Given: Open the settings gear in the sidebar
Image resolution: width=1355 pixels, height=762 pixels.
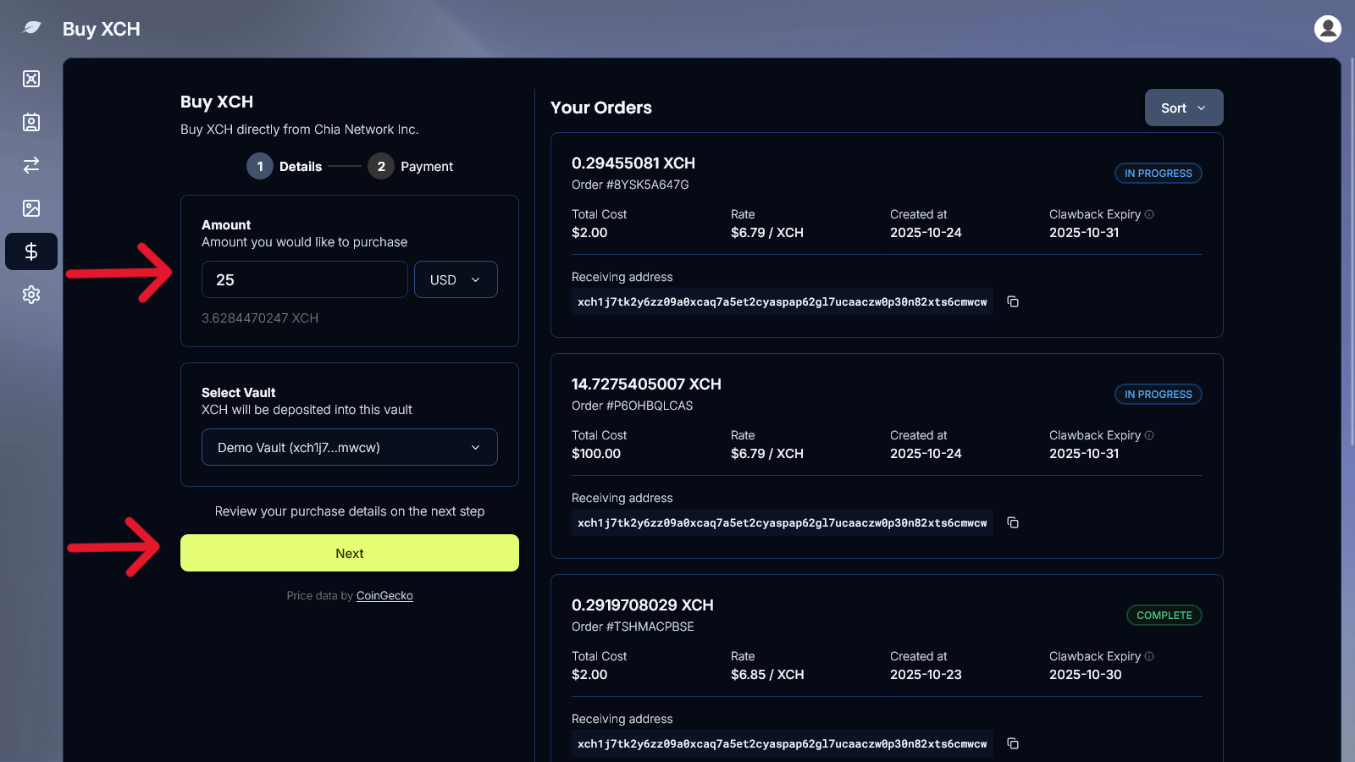Looking at the screenshot, I should pos(31,295).
